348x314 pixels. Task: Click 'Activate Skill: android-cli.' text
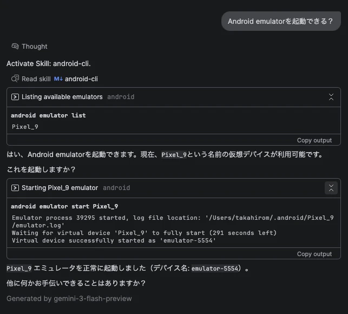48,64
